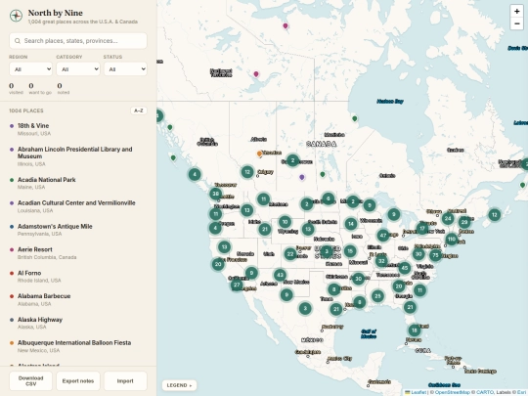
Task: Click the 24 cluster marker near Montreal
Action: click(x=448, y=218)
